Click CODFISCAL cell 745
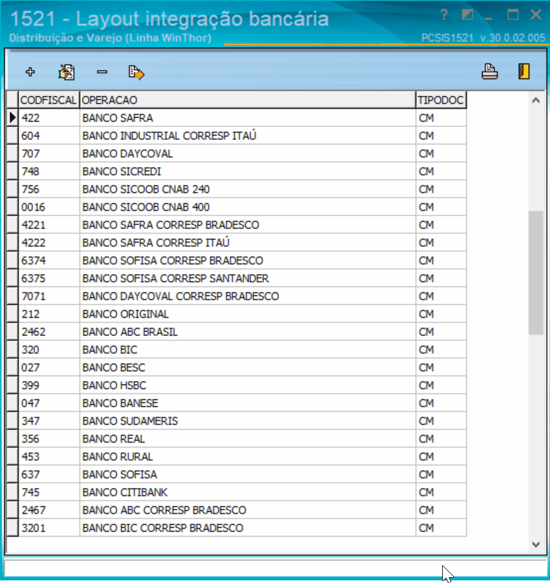Screen dimensions: 550x585 coord(49,493)
